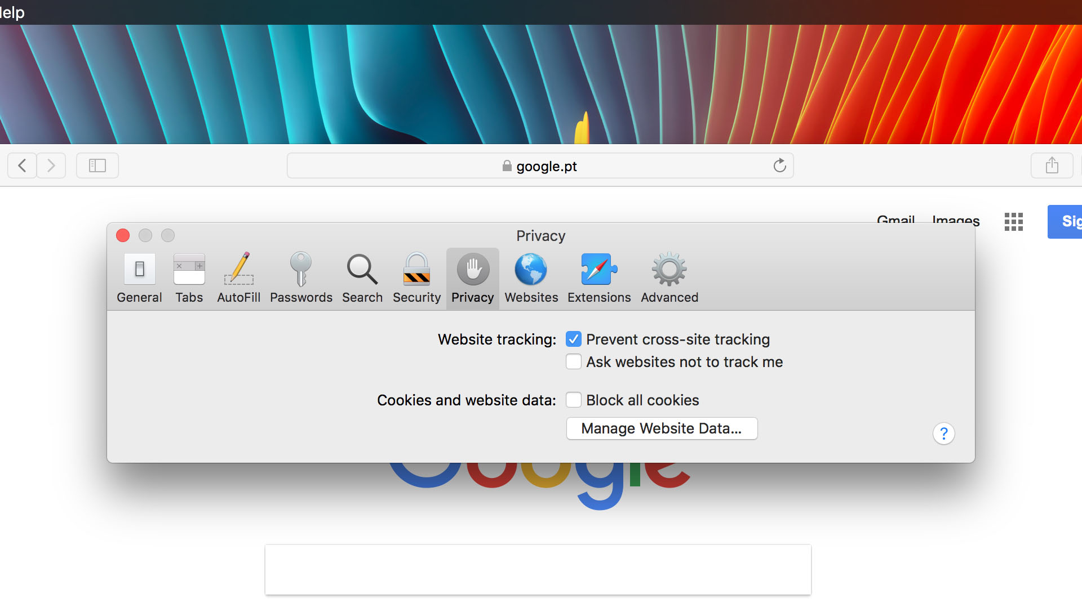Open Advanced preferences panel
Image resolution: width=1082 pixels, height=608 pixels.
[669, 278]
